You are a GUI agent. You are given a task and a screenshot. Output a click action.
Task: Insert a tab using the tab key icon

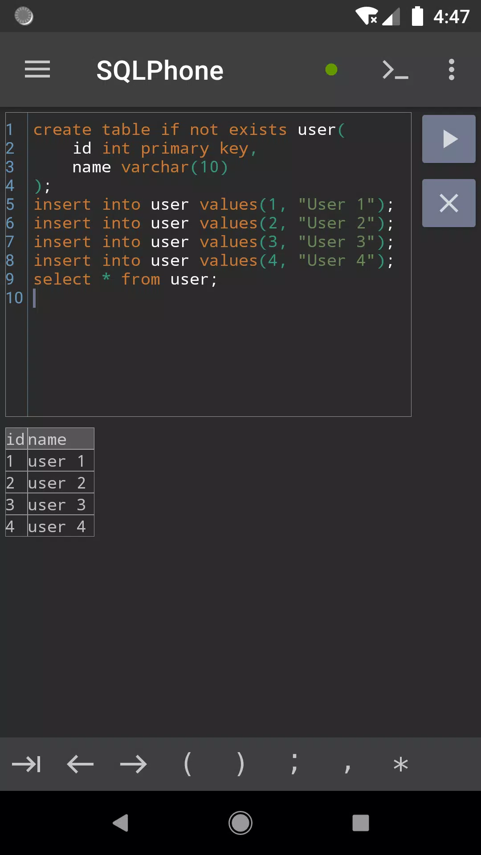(27, 764)
